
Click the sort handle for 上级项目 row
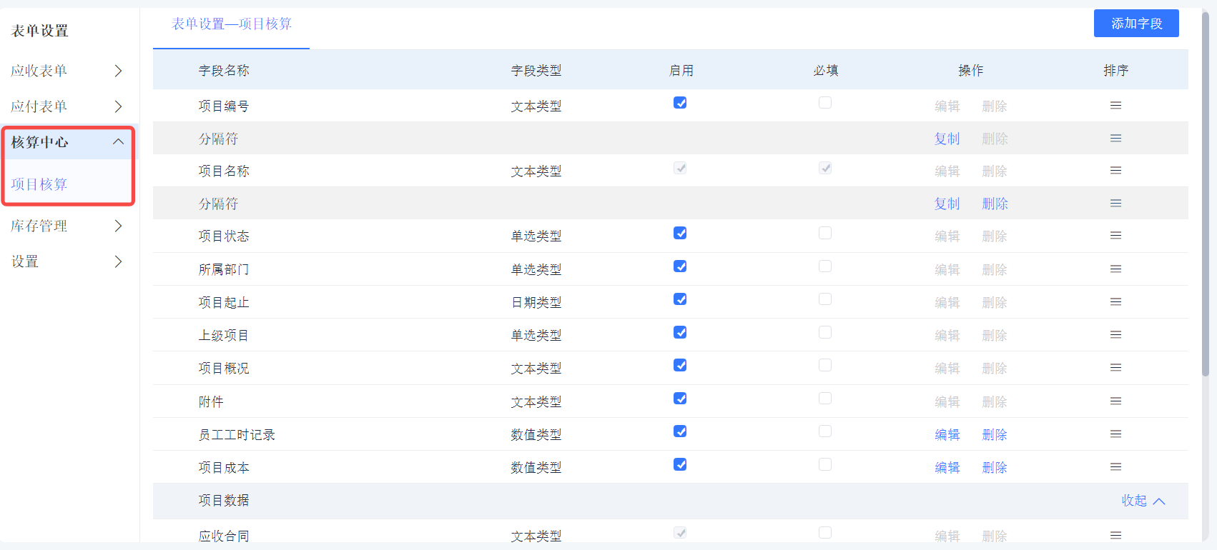click(1115, 335)
